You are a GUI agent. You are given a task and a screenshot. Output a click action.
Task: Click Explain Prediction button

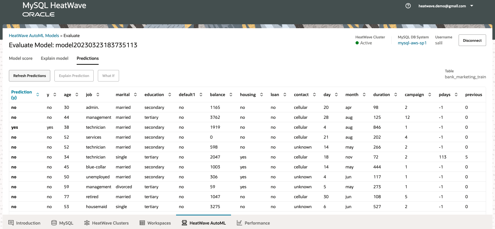pos(74,76)
